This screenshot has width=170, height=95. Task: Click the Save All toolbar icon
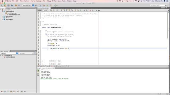pos(12,5)
